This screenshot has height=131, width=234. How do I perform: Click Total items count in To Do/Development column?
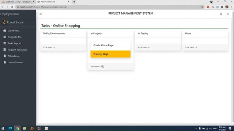point(49,47)
